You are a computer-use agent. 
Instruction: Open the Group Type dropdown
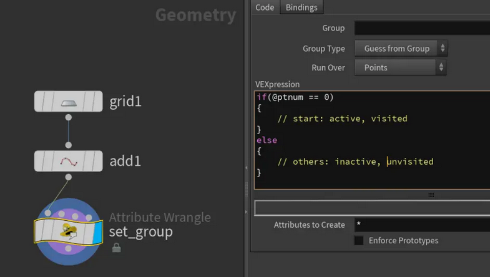click(x=401, y=49)
